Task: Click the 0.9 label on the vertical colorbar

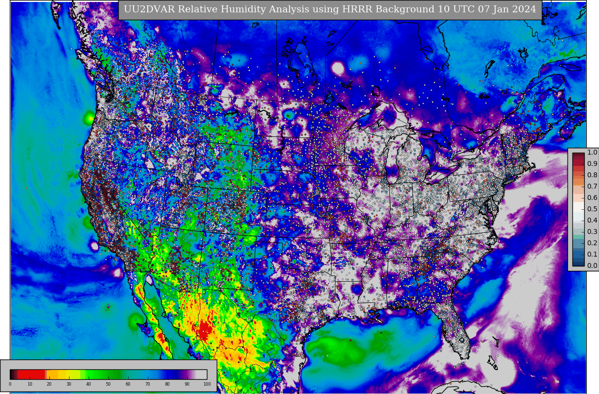Action: [x=592, y=164]
